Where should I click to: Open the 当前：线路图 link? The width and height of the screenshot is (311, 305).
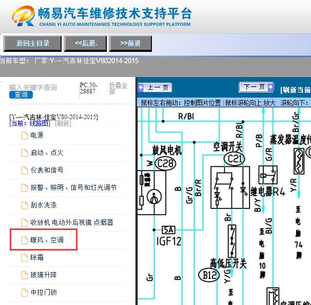click(x=30, y=123)
